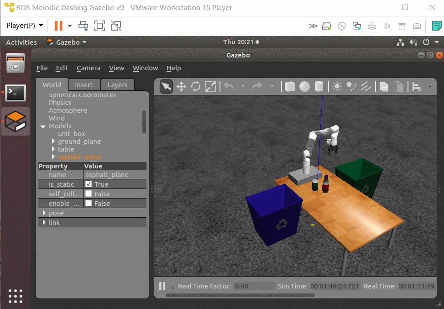Insert a sphere shape
This screenshot has height=309, width=444.
coord(304,86)
